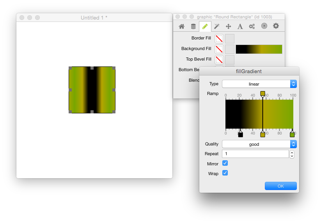Click Top Bevel Fill no-color swatch

point(219,60)
